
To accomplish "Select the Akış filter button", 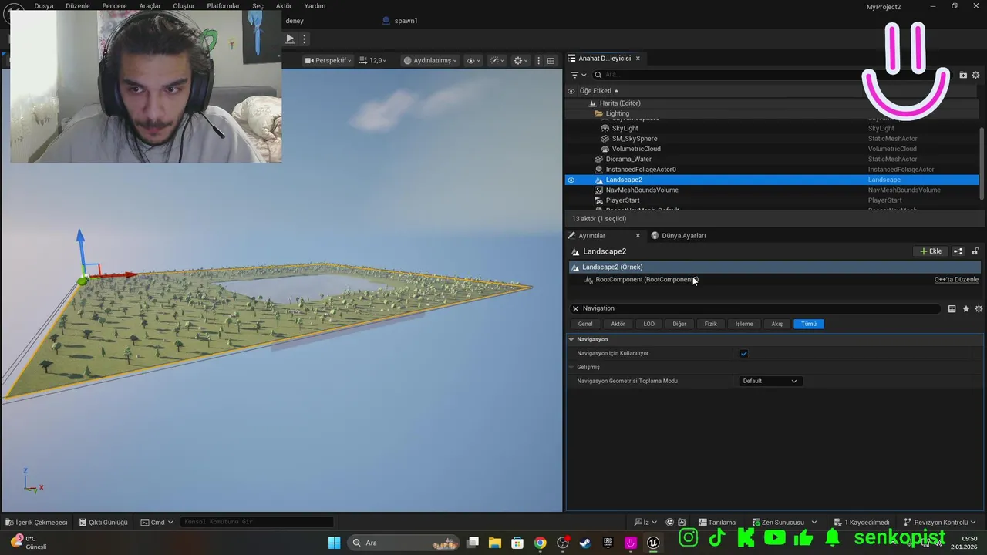I will 776,324.
